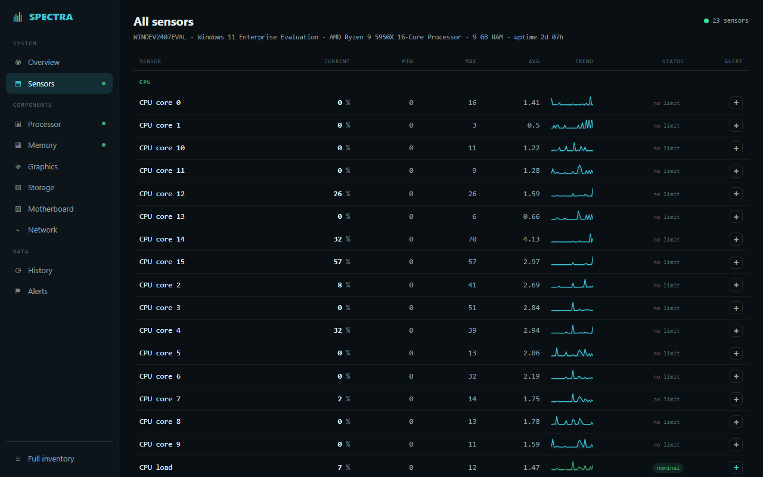This screenshot has height=477, width=763.
Task: Open the Processor component page
Action: [59, 124]
